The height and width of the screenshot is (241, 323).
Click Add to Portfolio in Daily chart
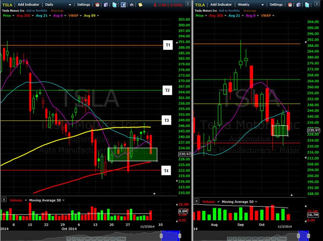[x=37, y=10]
